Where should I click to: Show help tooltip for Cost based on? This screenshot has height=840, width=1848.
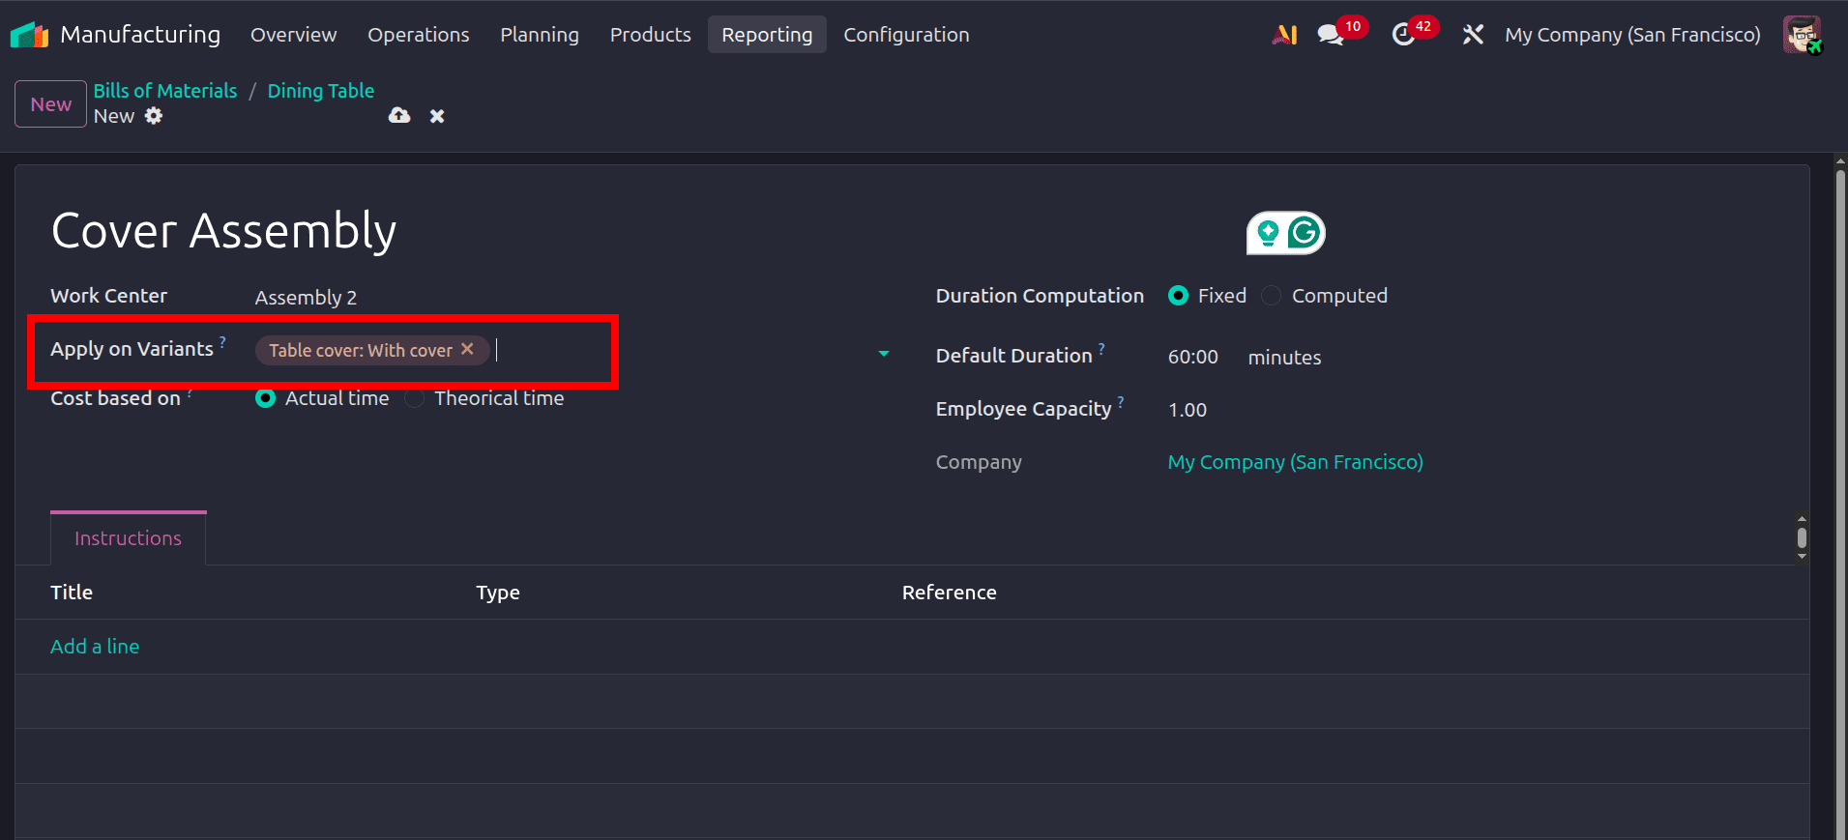tap(190, 391)
